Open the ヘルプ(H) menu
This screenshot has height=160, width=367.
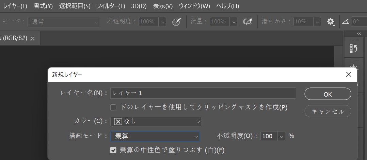[x=227, y=6]
